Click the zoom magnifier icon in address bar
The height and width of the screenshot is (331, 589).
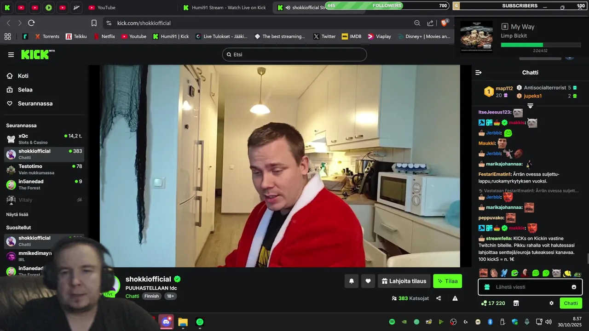pyautogui.click(x=417, y=23)
